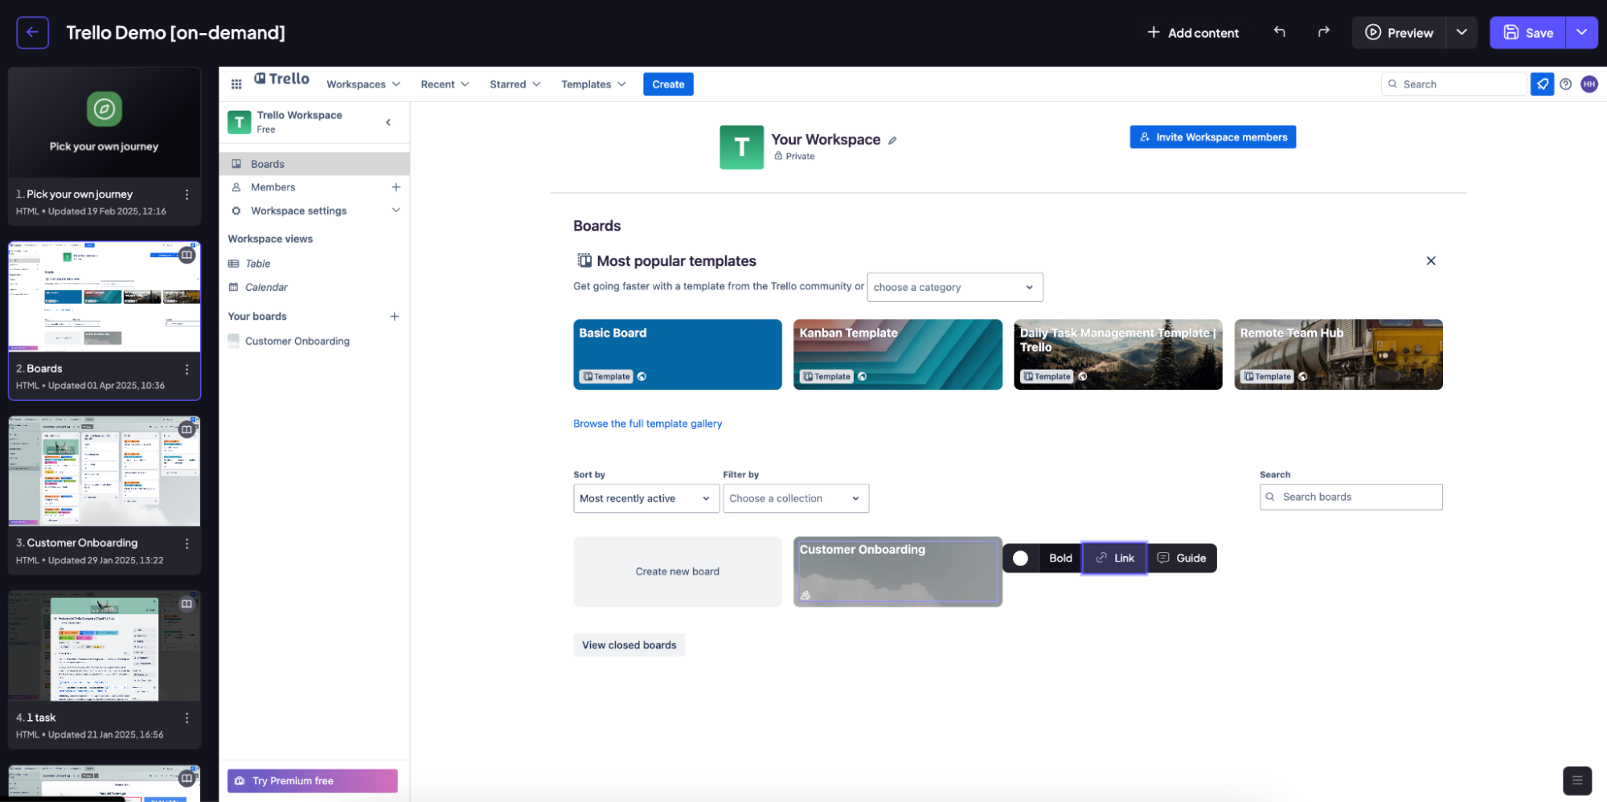Open the Starred dropdown menu

pos(515,84)
